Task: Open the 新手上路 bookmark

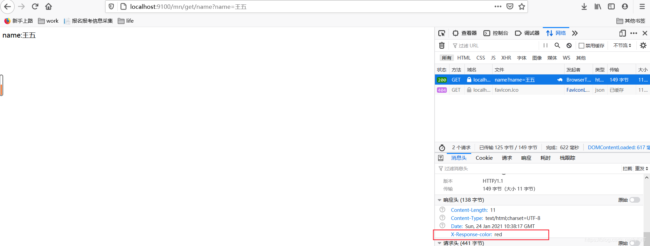Action: (x=19, y=21)
